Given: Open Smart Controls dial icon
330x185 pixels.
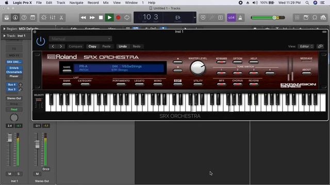Looking at the screenshot, I should point(44,17).
